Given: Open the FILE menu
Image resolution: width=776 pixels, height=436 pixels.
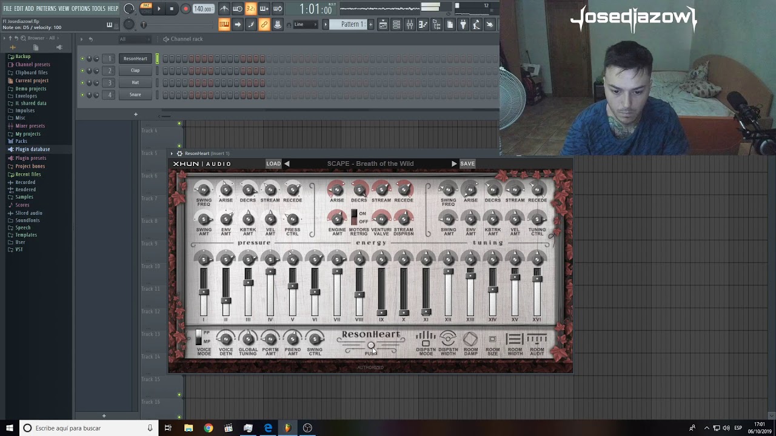Looking at the screenshot, I should 8,8.
